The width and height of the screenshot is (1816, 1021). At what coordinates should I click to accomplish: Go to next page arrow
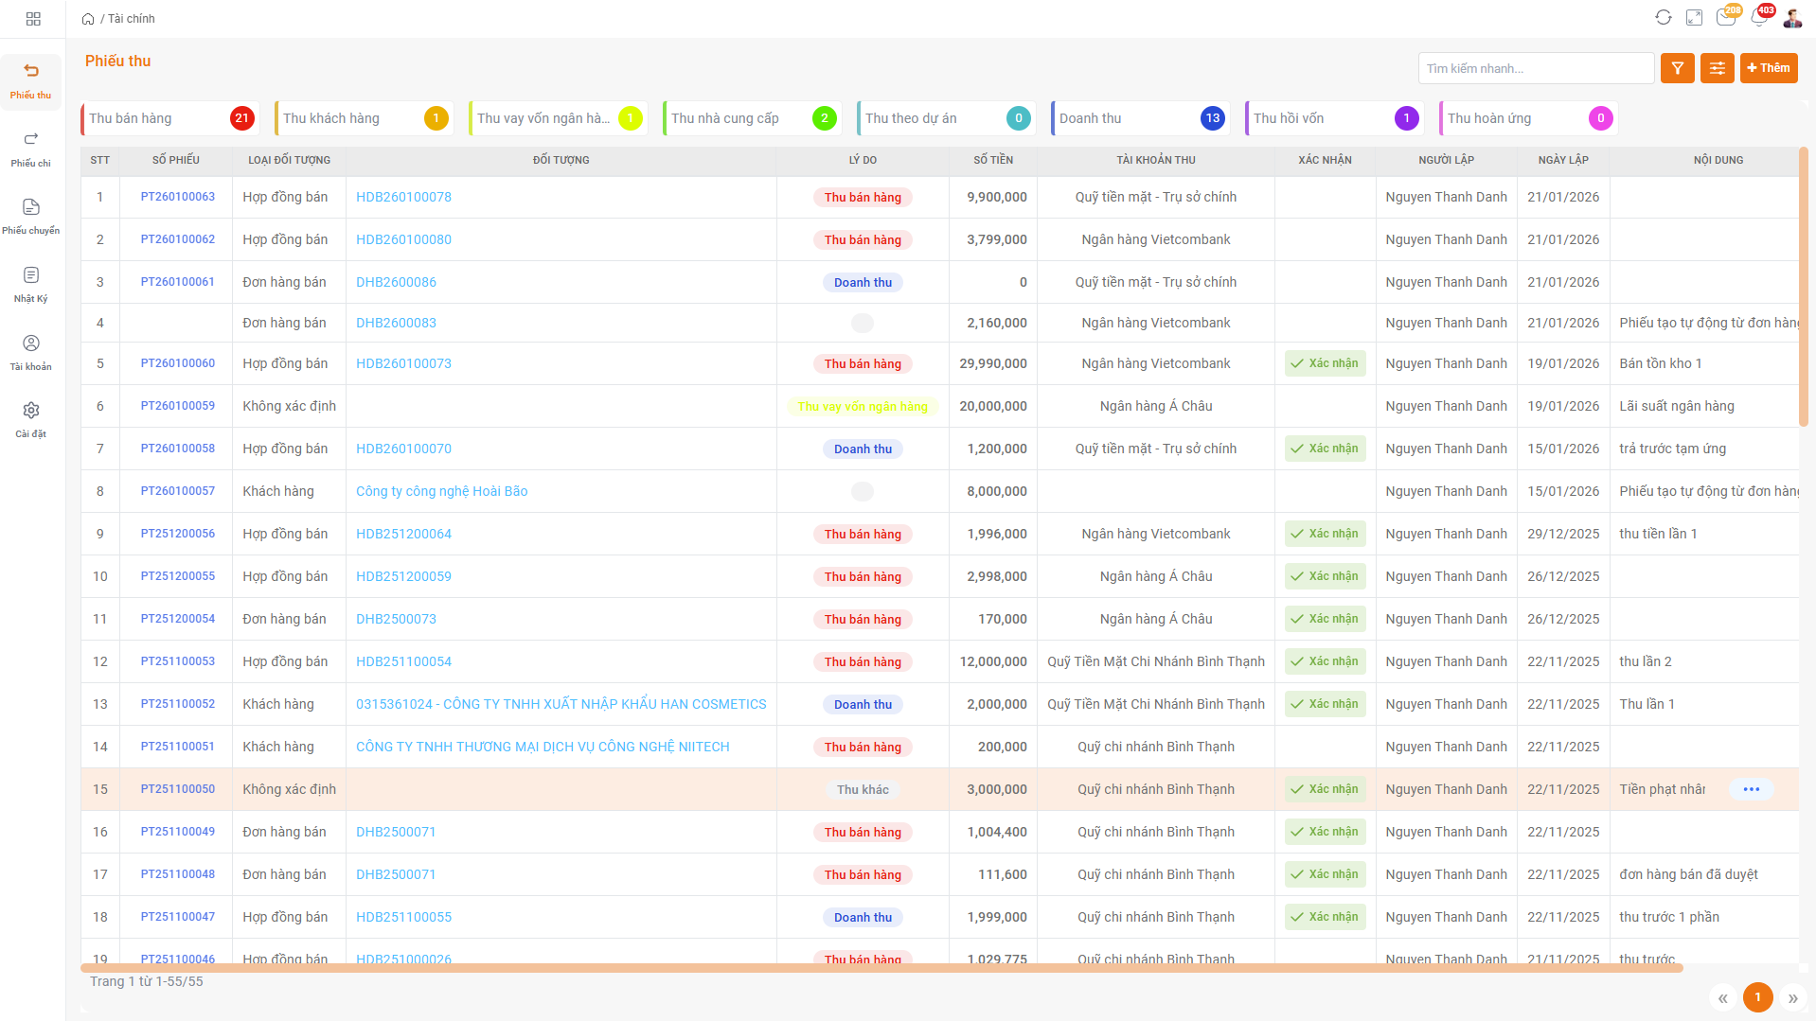[1791, 998]
